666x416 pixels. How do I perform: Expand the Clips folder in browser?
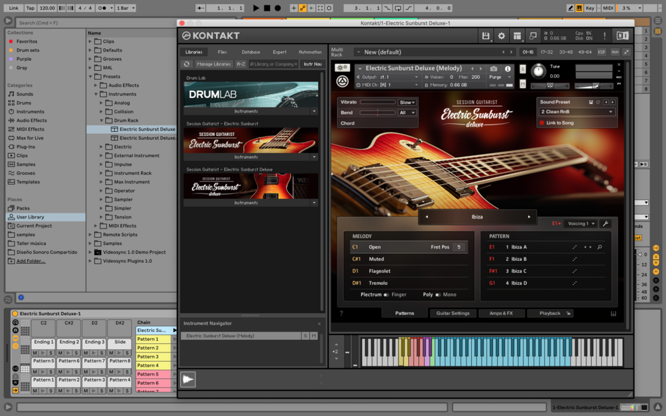coord(90,42)
